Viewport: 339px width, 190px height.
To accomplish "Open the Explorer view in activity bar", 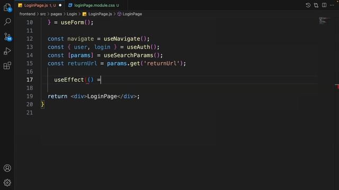I will [7, 7].
